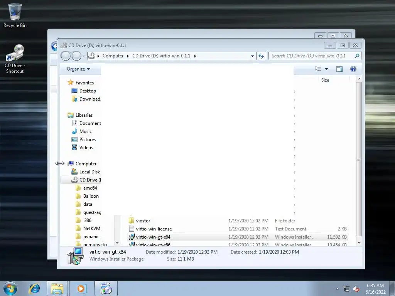This screenshot has width=395, height=296.
Task: Click the Start button on the taskbar
Action: [x=10, y=288]
